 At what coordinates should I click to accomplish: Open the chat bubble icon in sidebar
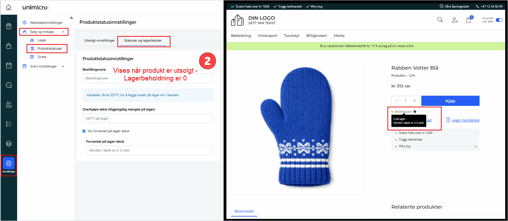(x=9, y=85)
